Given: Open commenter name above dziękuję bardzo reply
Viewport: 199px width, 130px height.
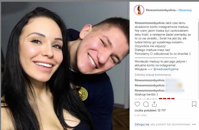Looking at the screenshot, I should (x=150, y=91).
